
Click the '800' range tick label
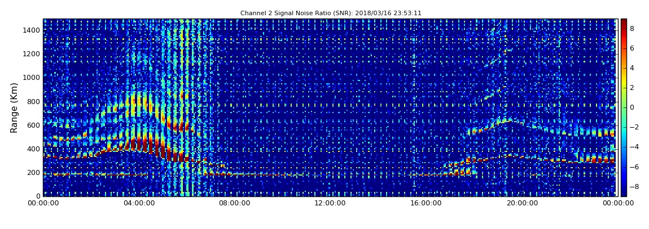click(34, 101)
